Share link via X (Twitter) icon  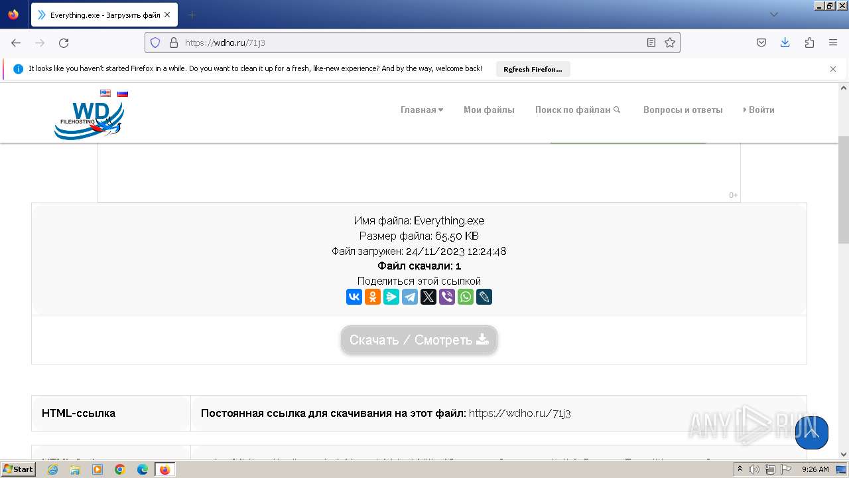428,297
